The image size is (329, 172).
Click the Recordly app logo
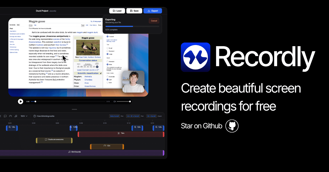195,57
